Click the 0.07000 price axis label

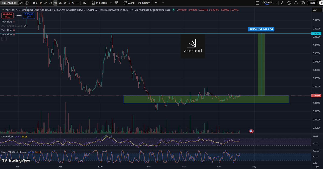point(316,20)
